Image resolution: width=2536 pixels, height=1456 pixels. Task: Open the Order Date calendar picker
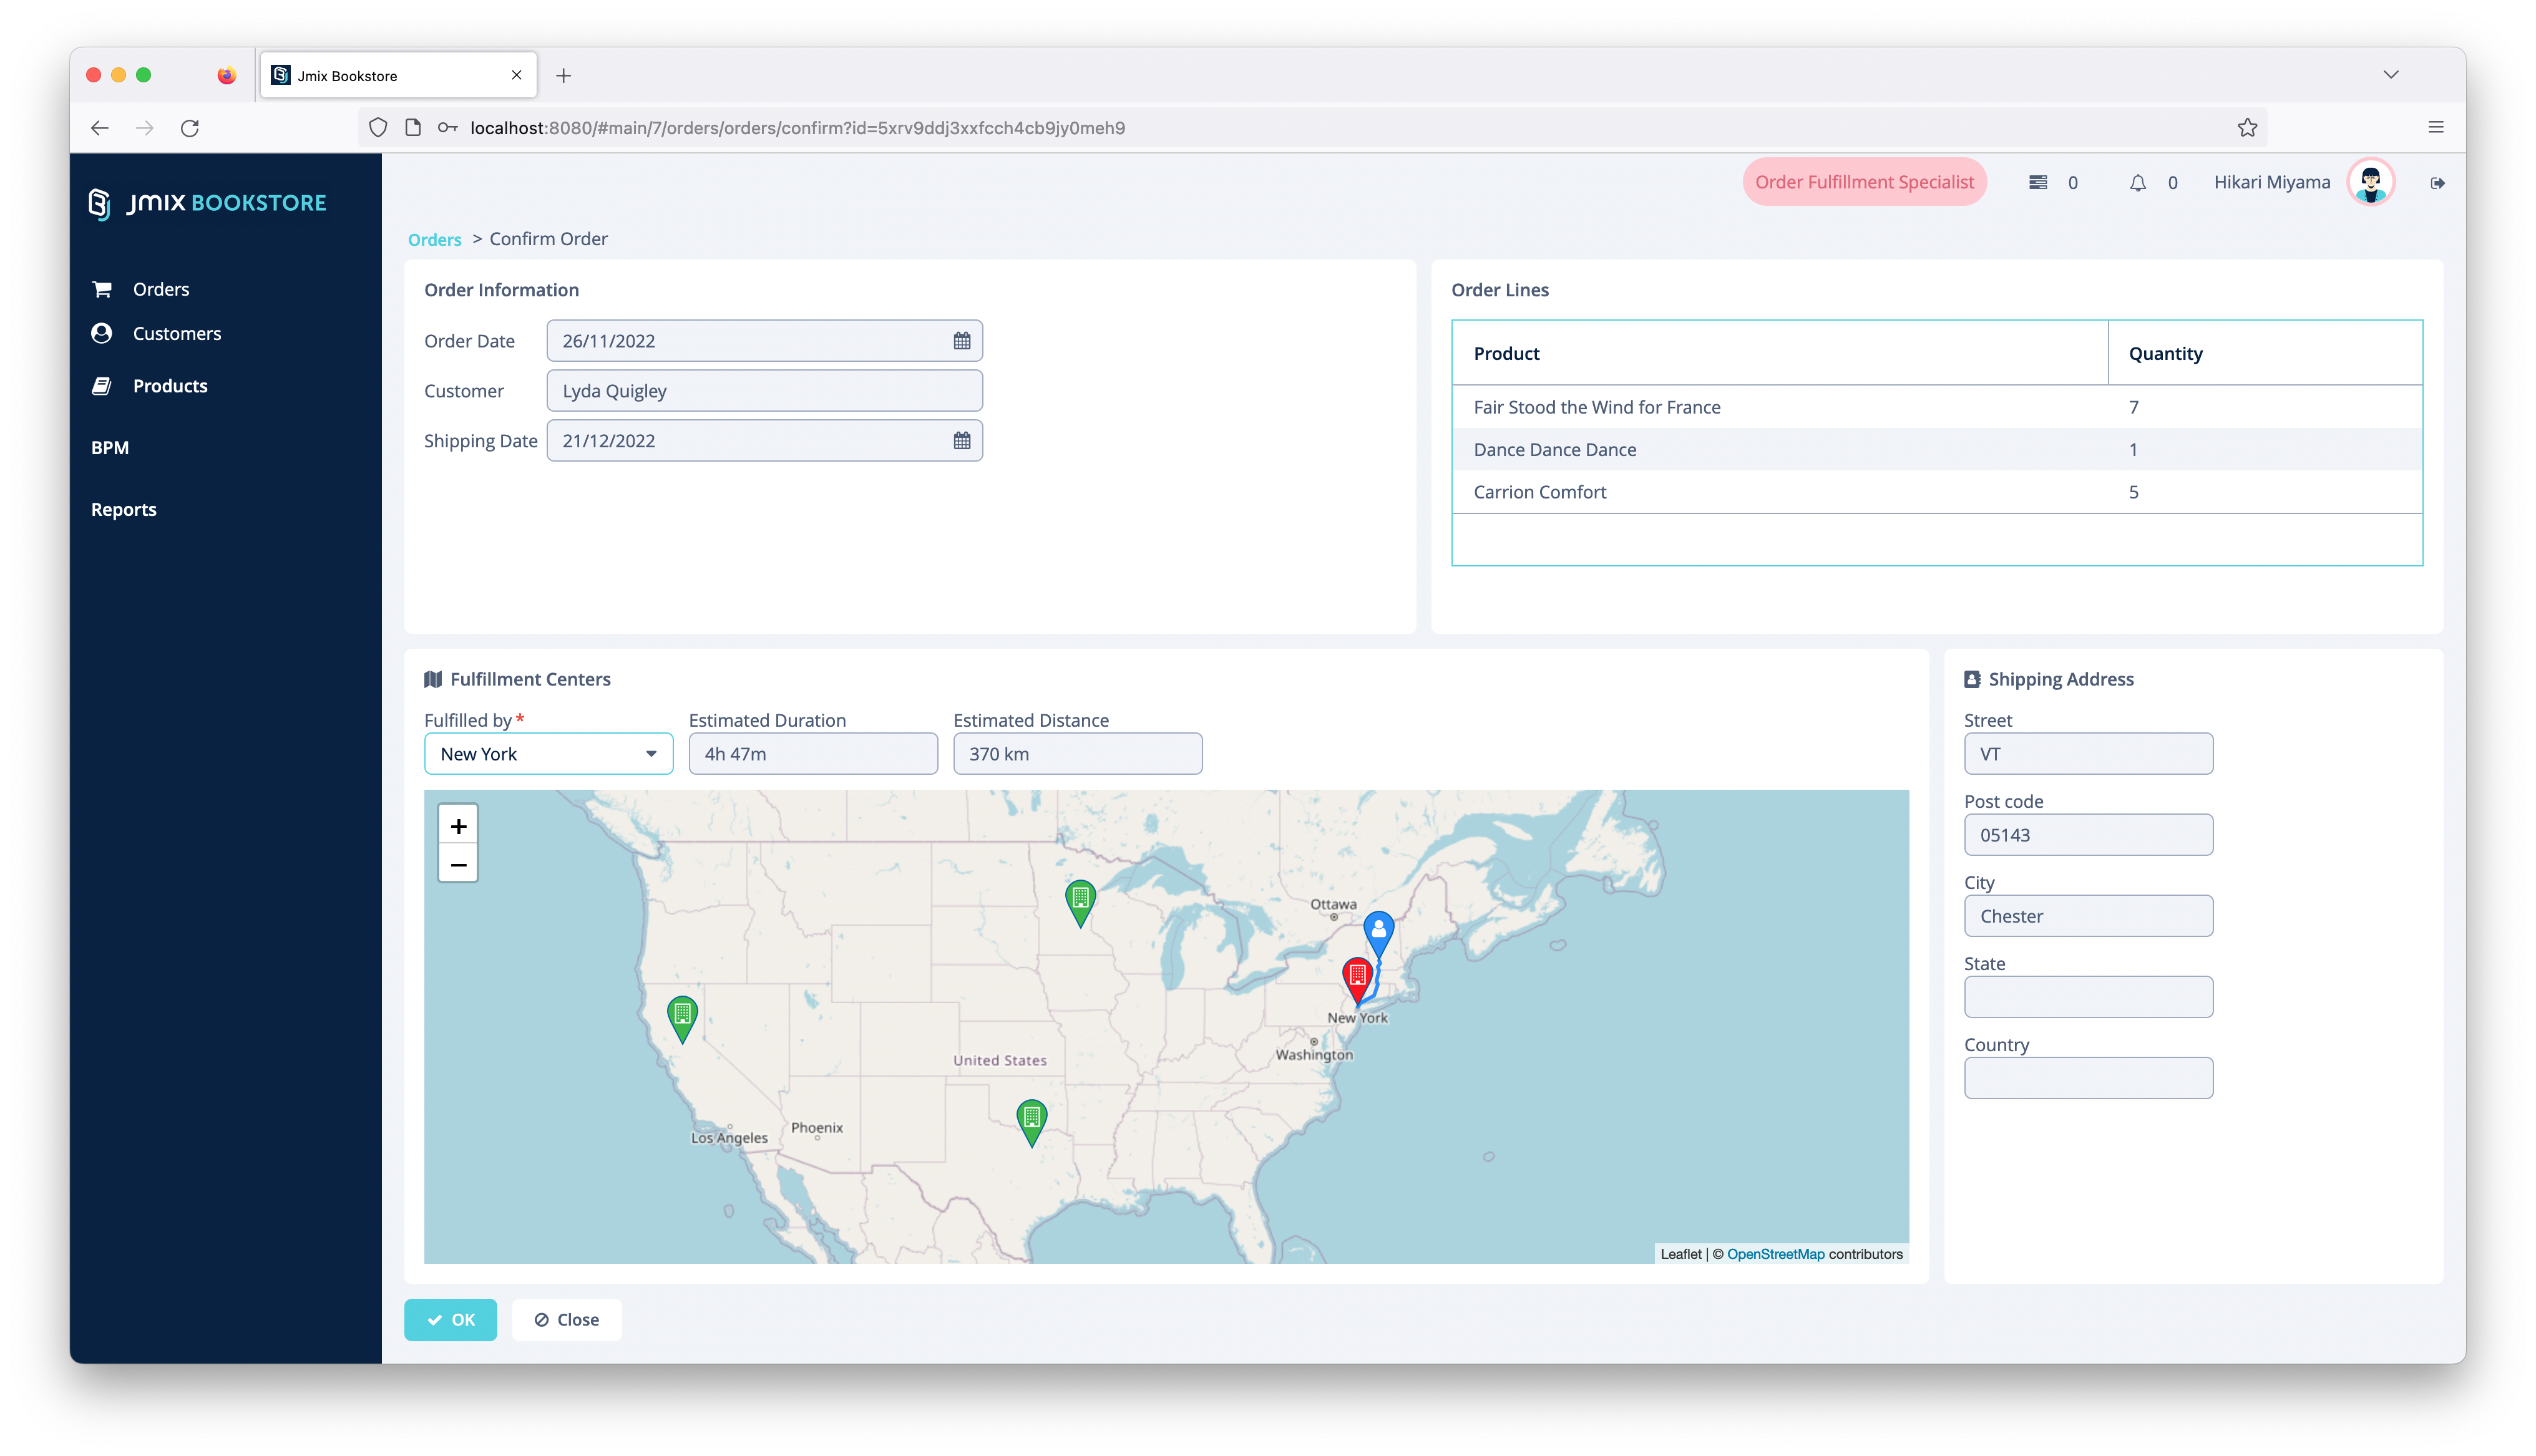tap(961, 341)
